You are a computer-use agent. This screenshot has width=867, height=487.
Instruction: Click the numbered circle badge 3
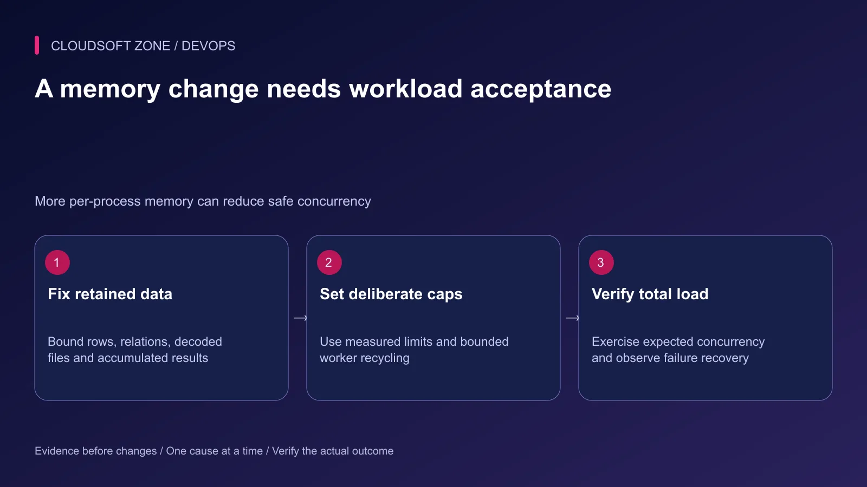(601, 262)
